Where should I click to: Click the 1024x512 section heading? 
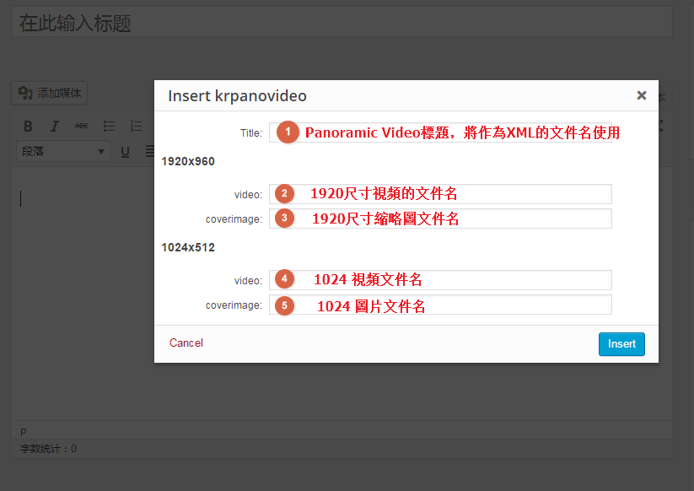(188, 247)
